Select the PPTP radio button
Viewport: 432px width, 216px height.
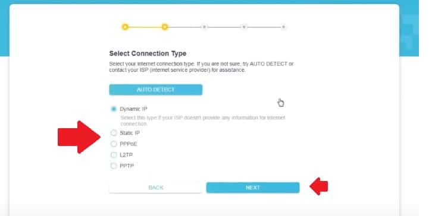click(114, 166)
